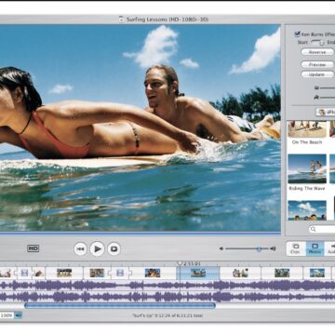Click the Preview button
335x335 pixels.
pyautogui.click(x=317, y=65)
